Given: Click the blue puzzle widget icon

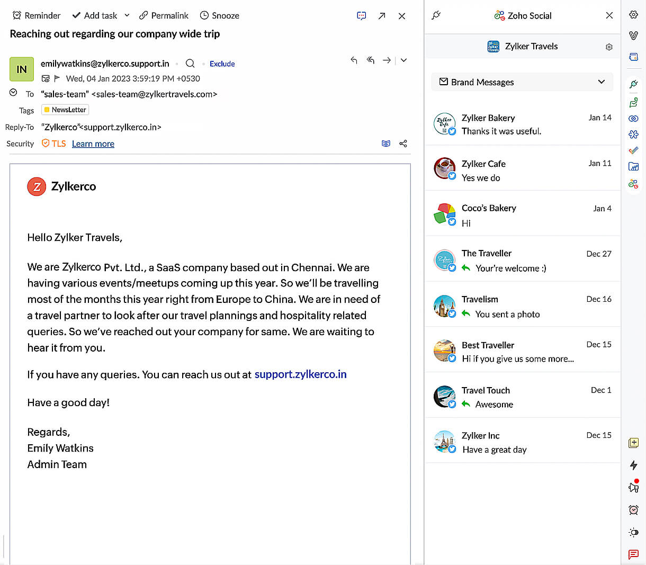Looking at the screenshot, I should point(633,134).
